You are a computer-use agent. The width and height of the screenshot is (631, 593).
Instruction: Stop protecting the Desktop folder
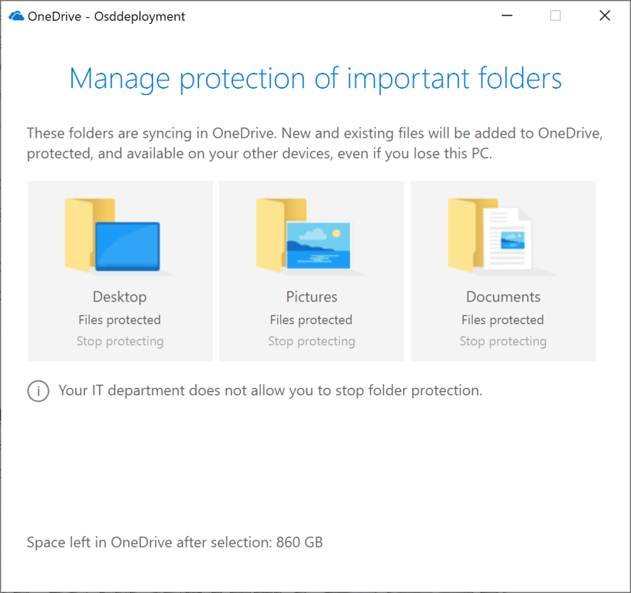120,341
